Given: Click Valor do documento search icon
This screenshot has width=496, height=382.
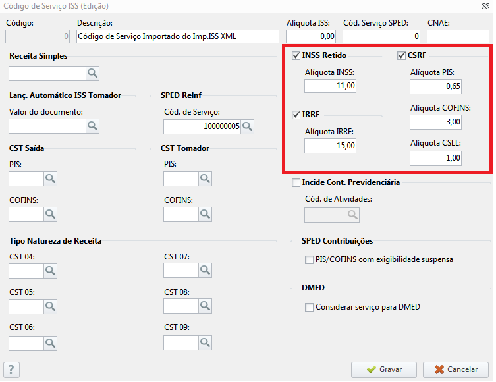Looking at the screenshot, I should tap(92, 126).
